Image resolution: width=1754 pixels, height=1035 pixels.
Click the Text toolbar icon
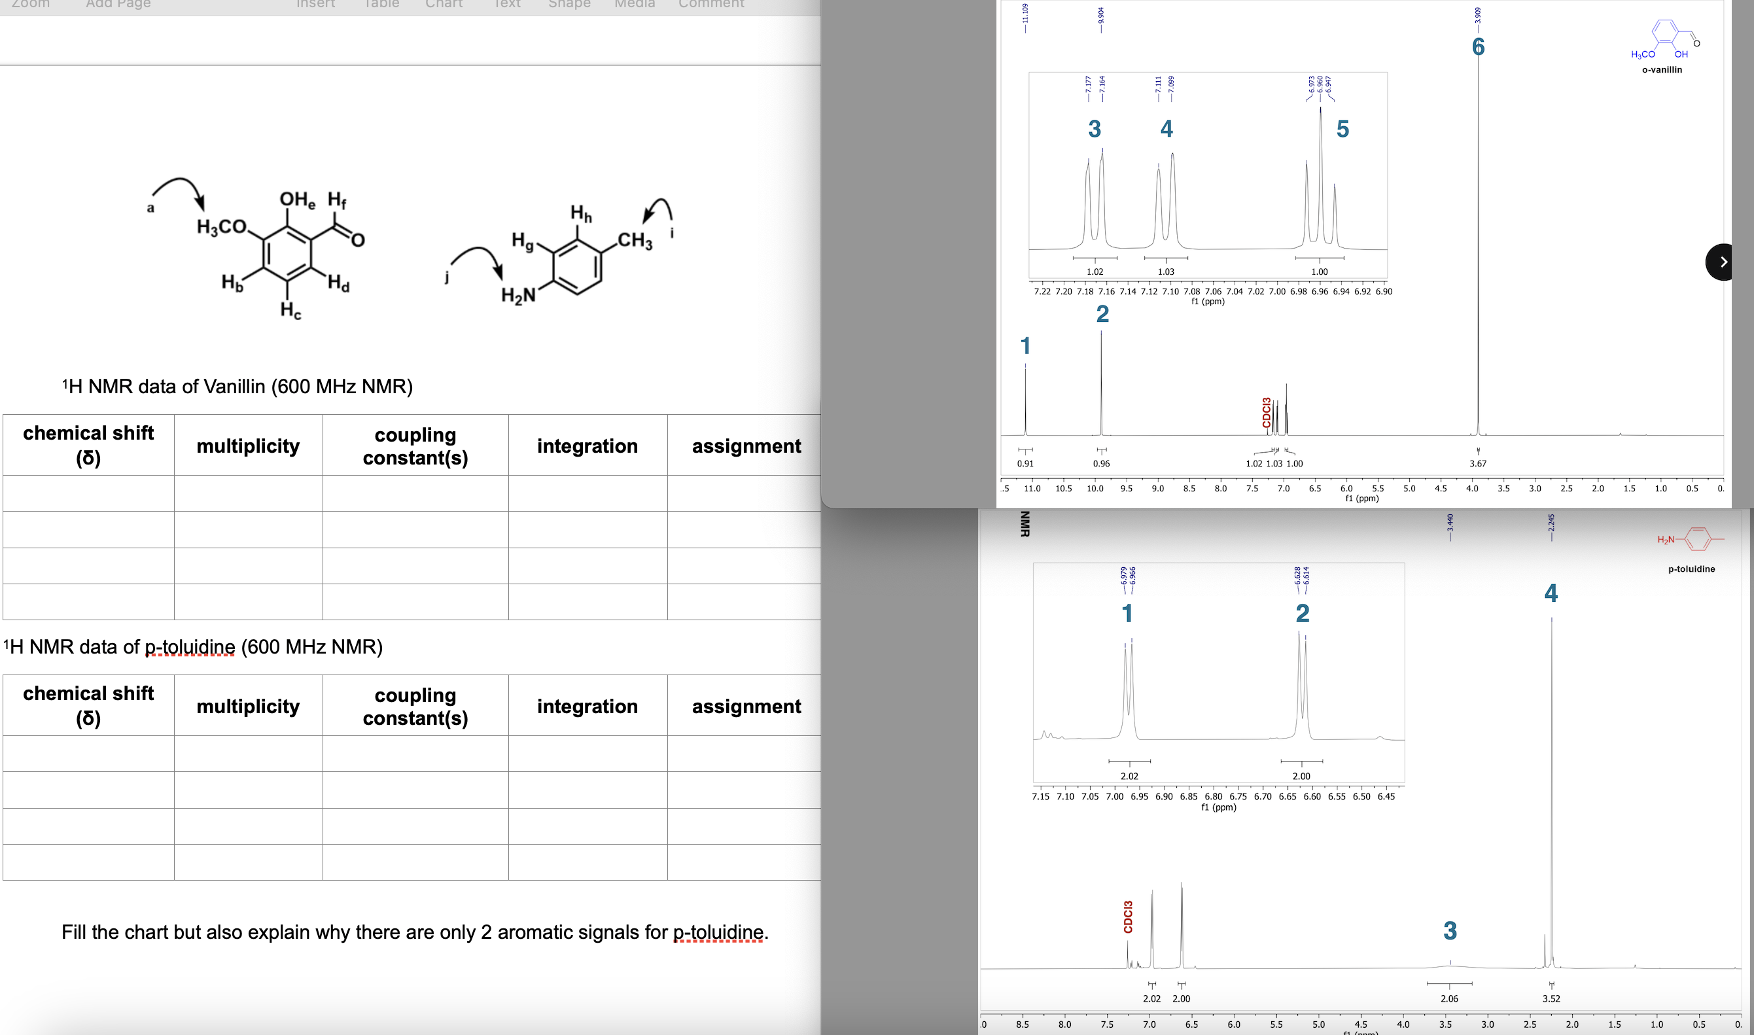[x=506, y=4]
